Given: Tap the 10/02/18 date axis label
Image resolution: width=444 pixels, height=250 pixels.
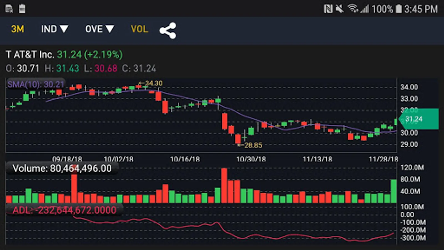Looking at the screenshot, I should pyautogui.click(x=118, y=159).
